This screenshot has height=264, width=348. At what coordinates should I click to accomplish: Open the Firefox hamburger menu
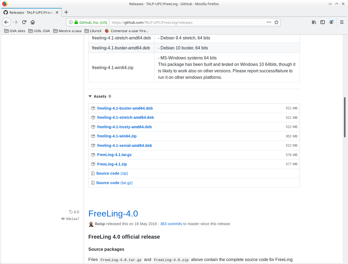[x=342, y=22]
